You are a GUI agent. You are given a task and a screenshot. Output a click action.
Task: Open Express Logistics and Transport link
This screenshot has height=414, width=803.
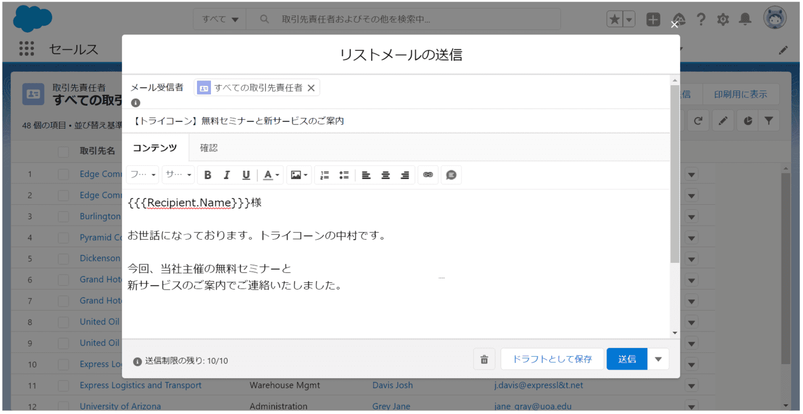[141, 386]
